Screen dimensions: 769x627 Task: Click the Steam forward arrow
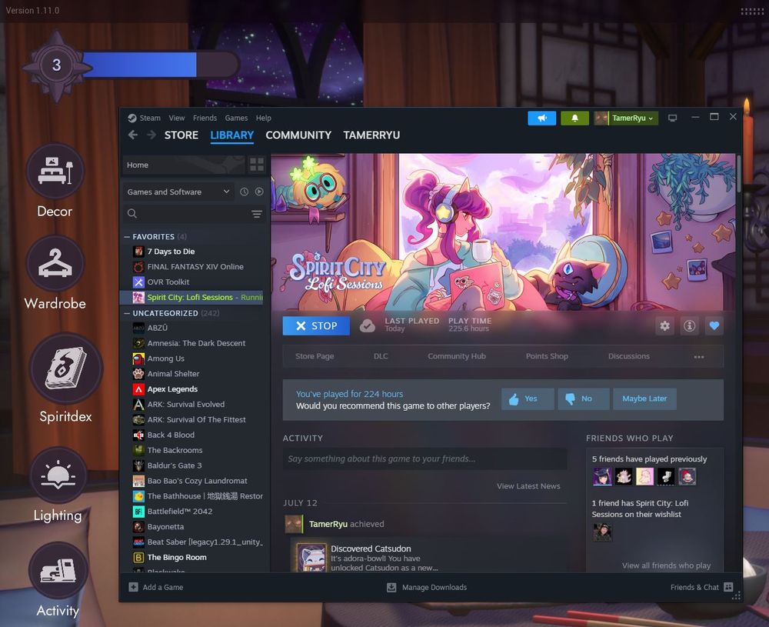point(151,135)
